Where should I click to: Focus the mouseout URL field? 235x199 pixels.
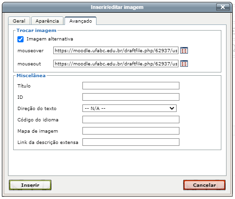pyautogui.click(x=116, y=64)
